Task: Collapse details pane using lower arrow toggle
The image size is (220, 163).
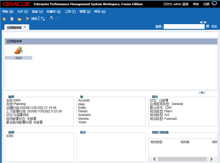Action: point(202,92)
